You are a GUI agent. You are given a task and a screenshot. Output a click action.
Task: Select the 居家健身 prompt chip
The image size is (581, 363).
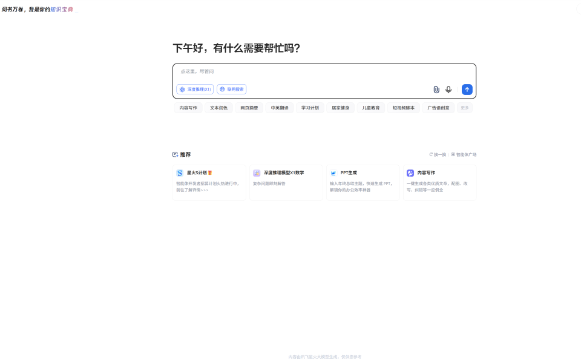point(340,108)
